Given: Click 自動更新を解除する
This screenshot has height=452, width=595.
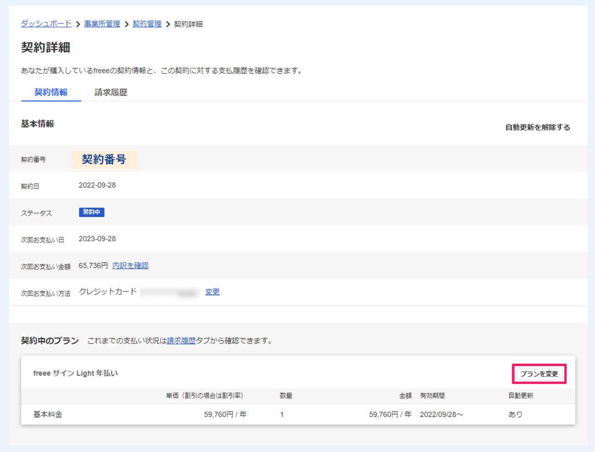Looking at the screenshot, I should (538, 127).
